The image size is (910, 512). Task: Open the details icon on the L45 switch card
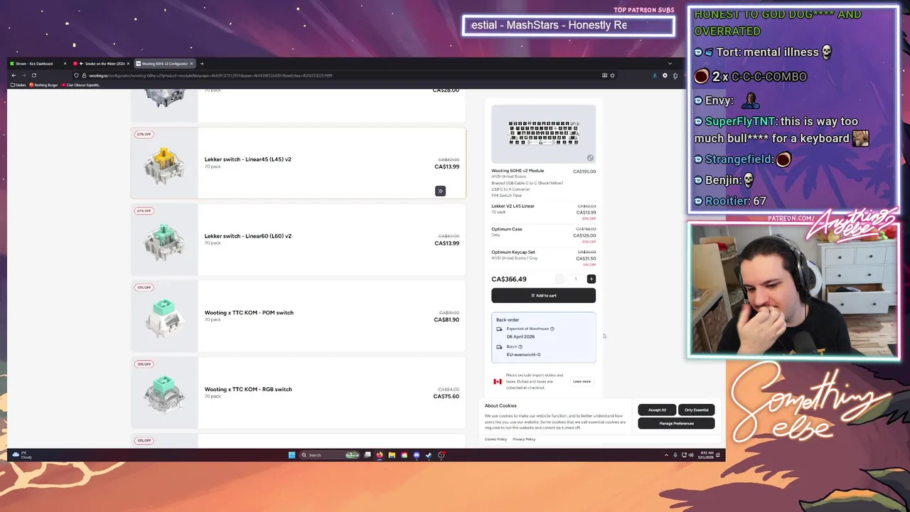coord(440,191)
